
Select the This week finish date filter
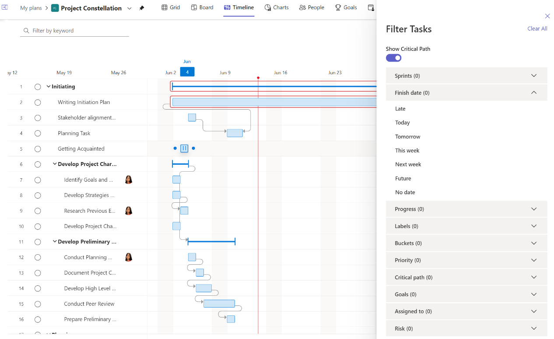(407, 150)
